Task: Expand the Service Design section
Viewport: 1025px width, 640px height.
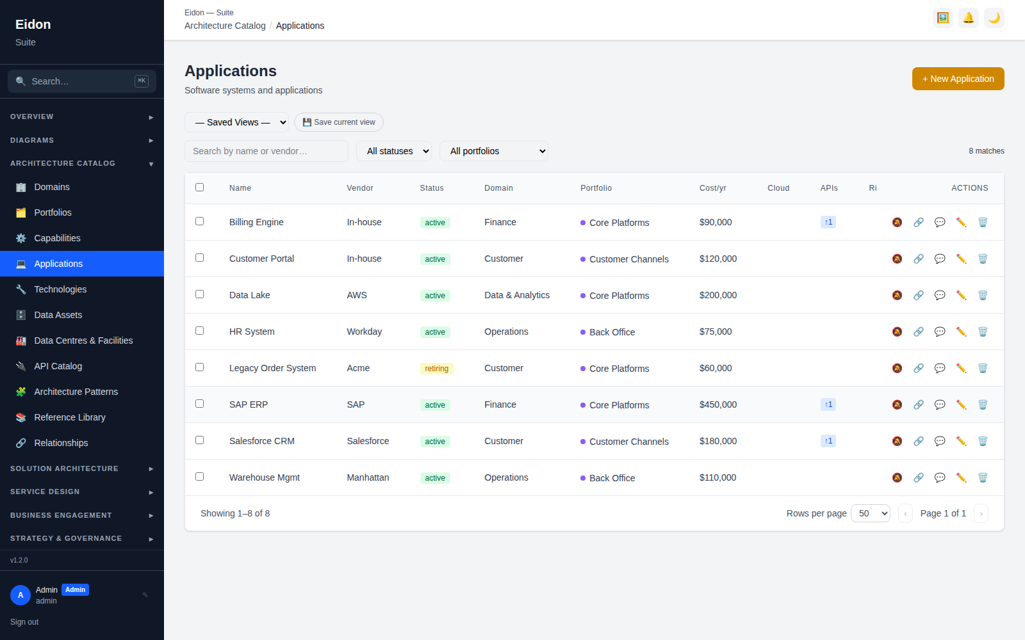Action: click(x=82, y=492)
